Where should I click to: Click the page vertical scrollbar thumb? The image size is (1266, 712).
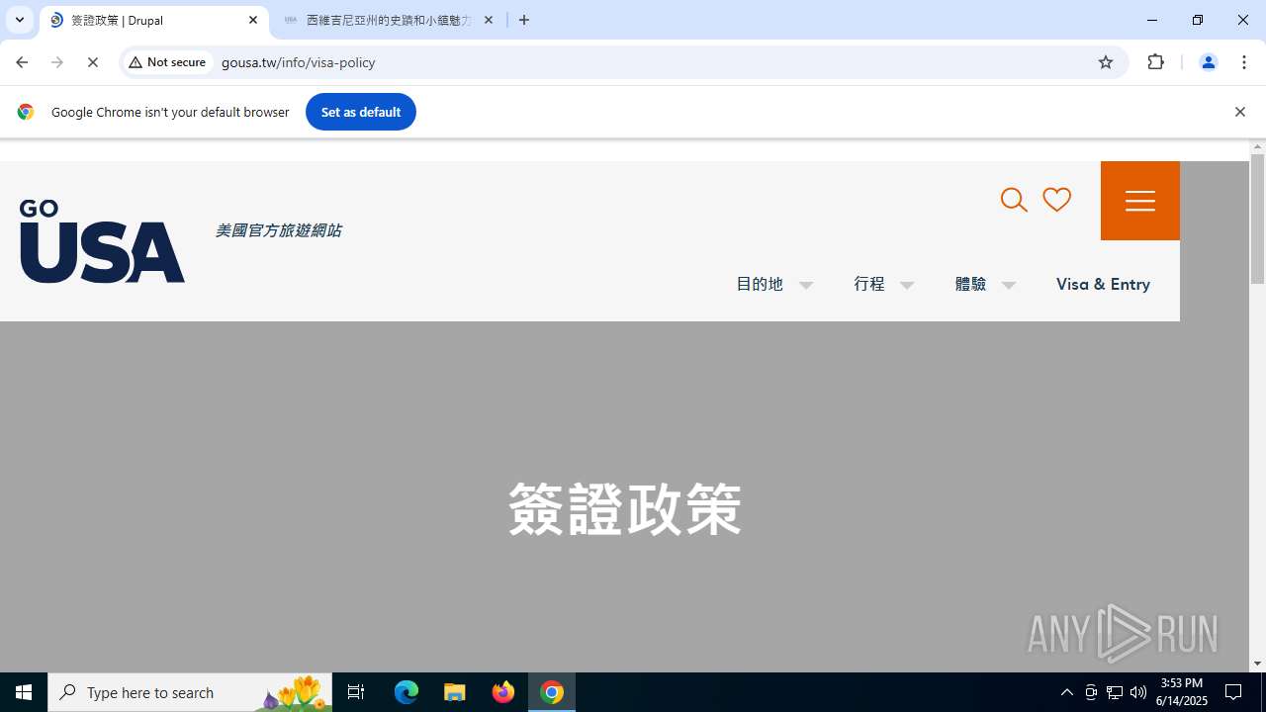pyautogui.click(x=1258, y=218)
